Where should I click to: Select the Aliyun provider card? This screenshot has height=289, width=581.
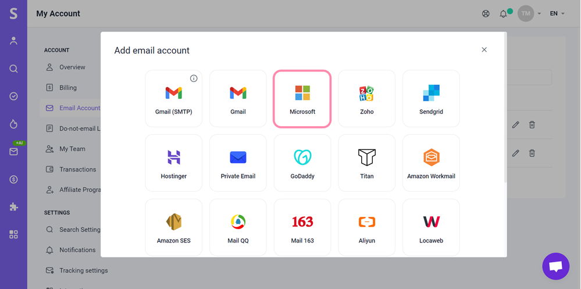coord(367,227)
